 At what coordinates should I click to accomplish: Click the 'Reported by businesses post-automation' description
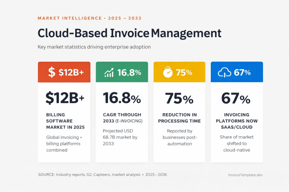coord(179,137)
